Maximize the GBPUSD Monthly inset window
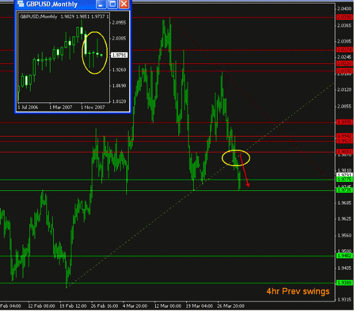Viewport: 354px width, 311px height. click(113, 4)
